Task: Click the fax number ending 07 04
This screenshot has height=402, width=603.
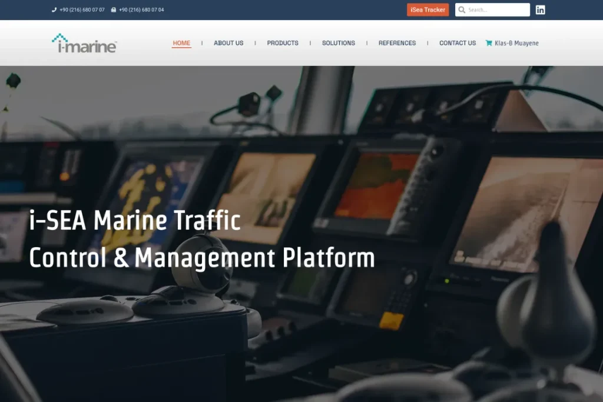Action: tap(141, 10)
